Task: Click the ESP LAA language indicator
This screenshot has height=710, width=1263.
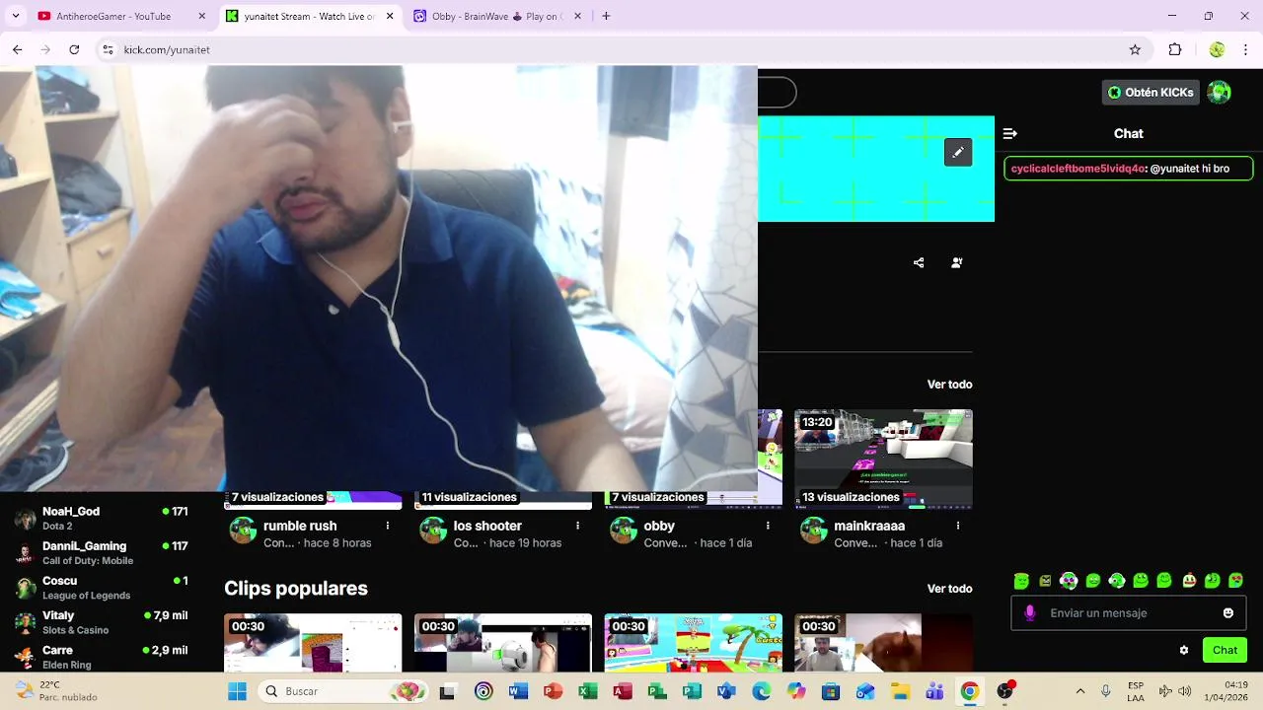Action: (x=1136, y=691)
